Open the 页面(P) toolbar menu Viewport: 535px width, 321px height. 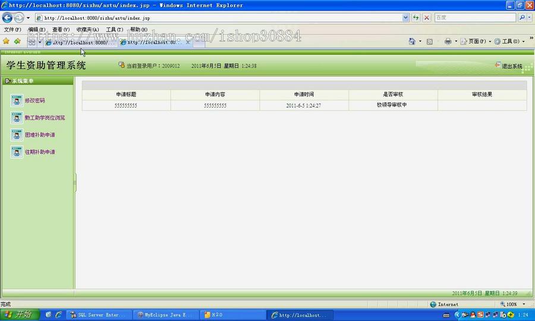point(476,41)
